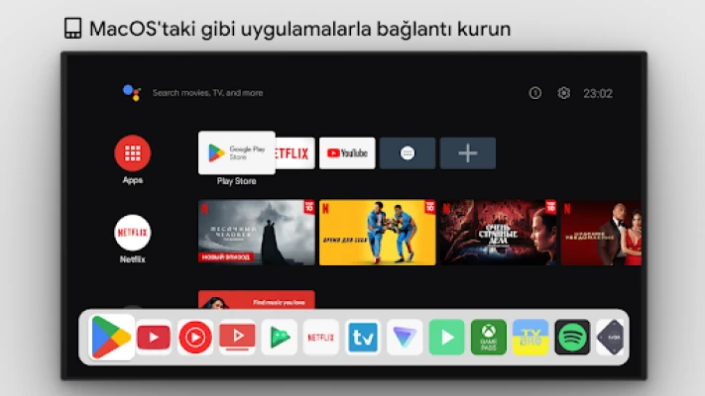The image size is (705, 396).
Task: Launch Spotify from the dock
Action: pos(572,338)
